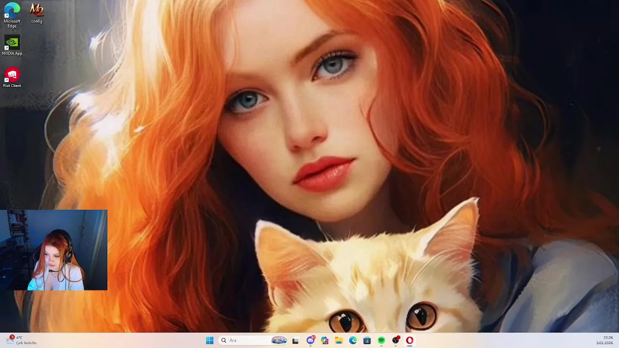Open the weather widget showing Çok bulutlu
This screenshot has width=619, height=348.
(21, 340)
